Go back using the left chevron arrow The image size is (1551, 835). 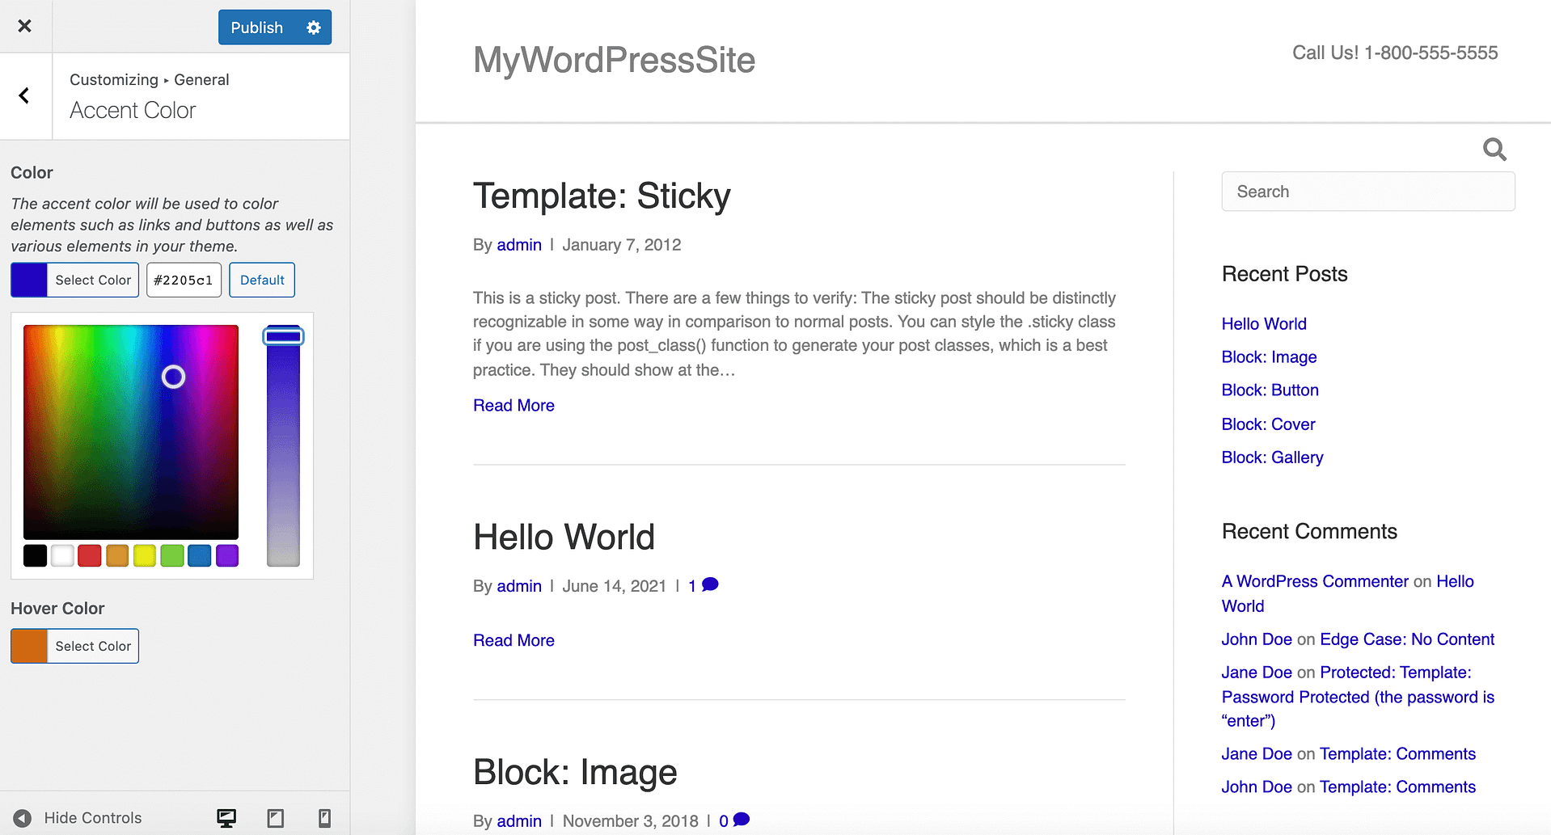[x=25, y=96]
